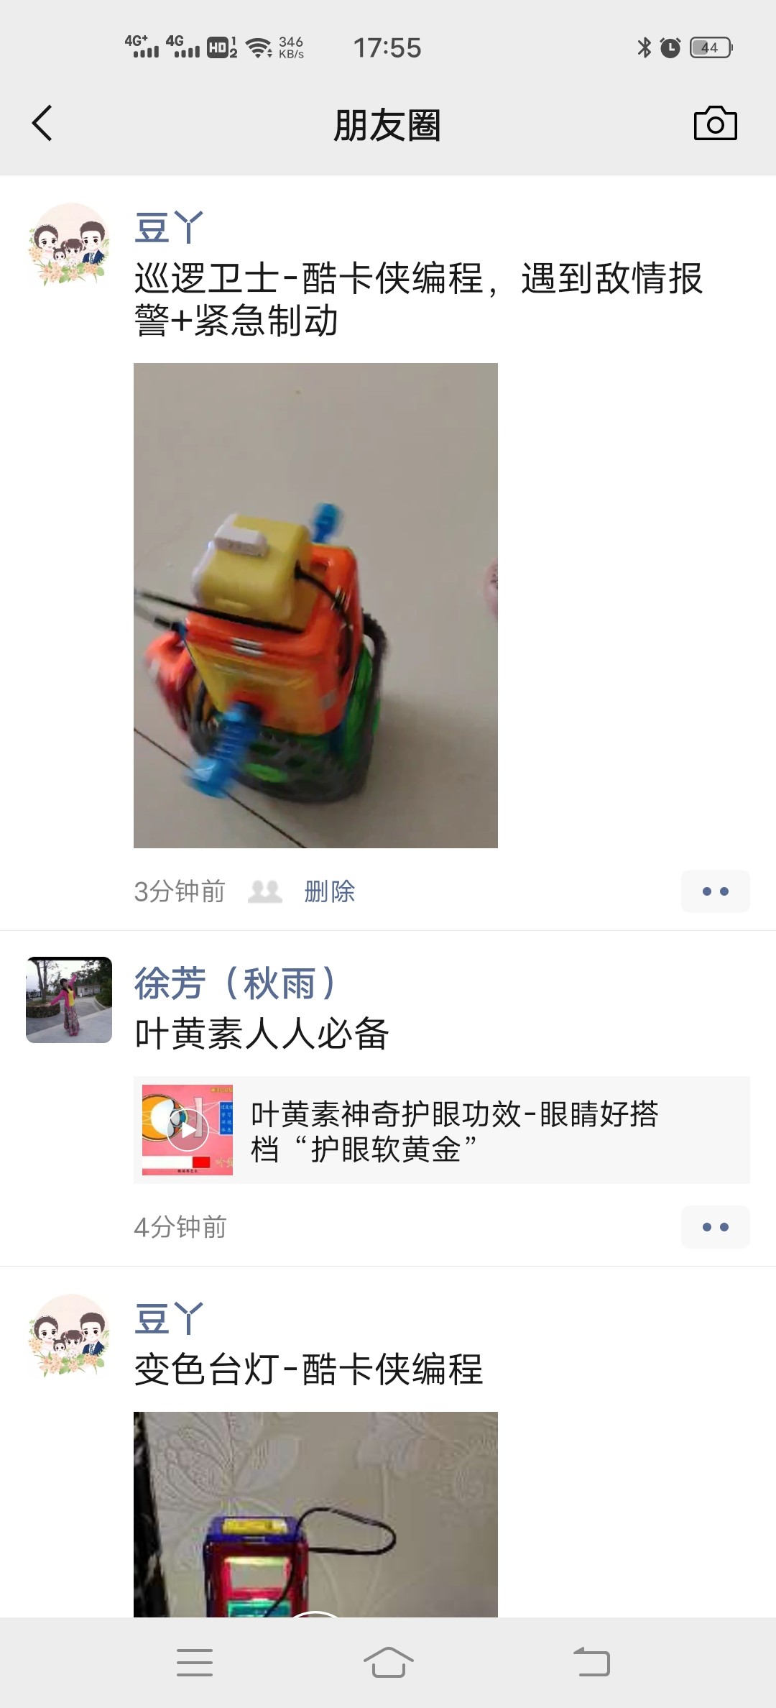Open the camera to post a moment

(715, 124)
